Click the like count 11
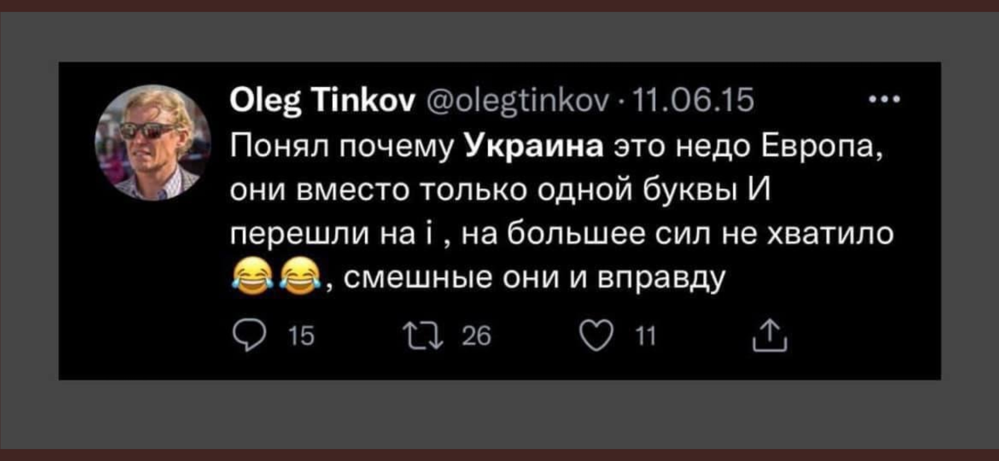The width and height of the screenshot is (999, 461). (x=646, y=336)
